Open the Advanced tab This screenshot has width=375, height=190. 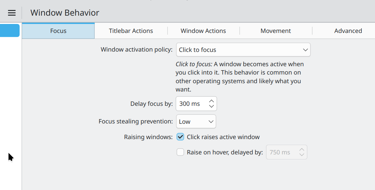click(x=348, y=31)
